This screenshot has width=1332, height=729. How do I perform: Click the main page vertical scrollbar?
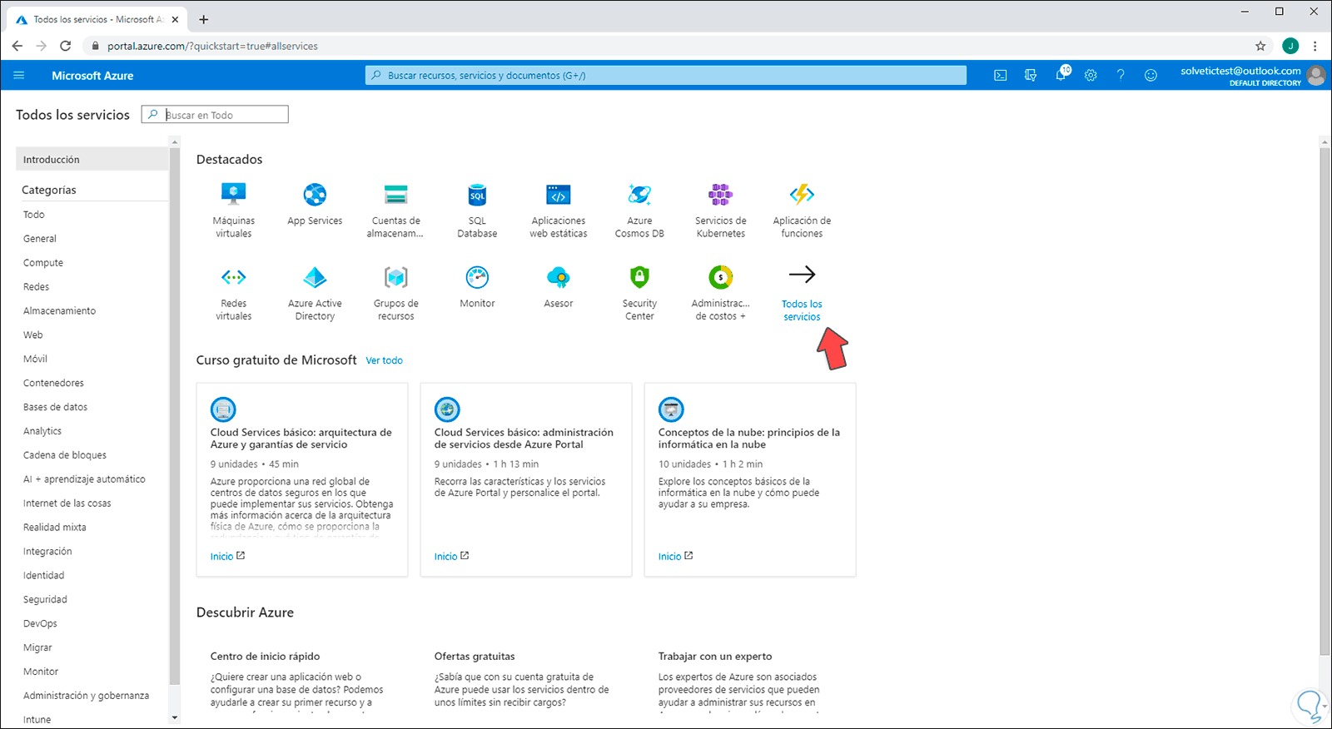[x=1325, y=399]
